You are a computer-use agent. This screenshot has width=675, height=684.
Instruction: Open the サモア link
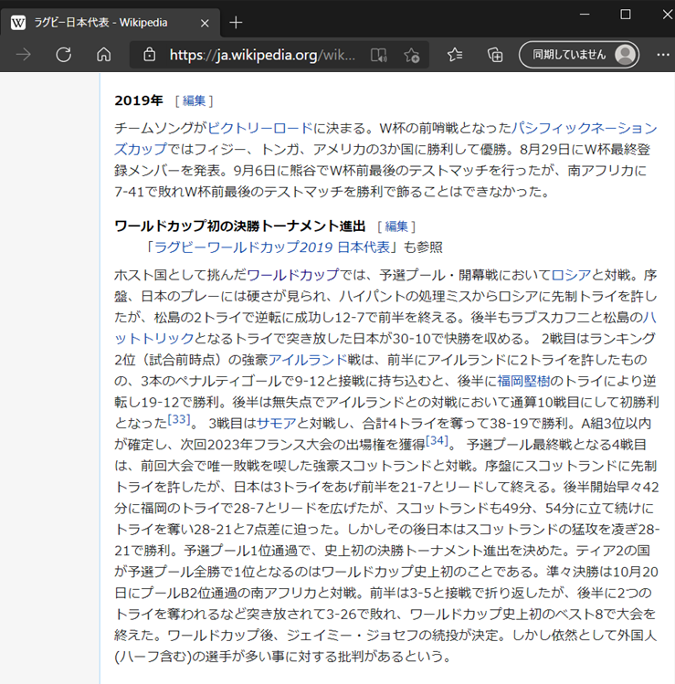click(277, 423)
